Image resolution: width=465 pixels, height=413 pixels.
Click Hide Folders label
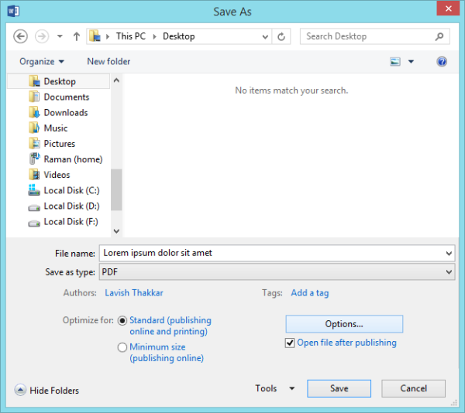coord(54,391)
